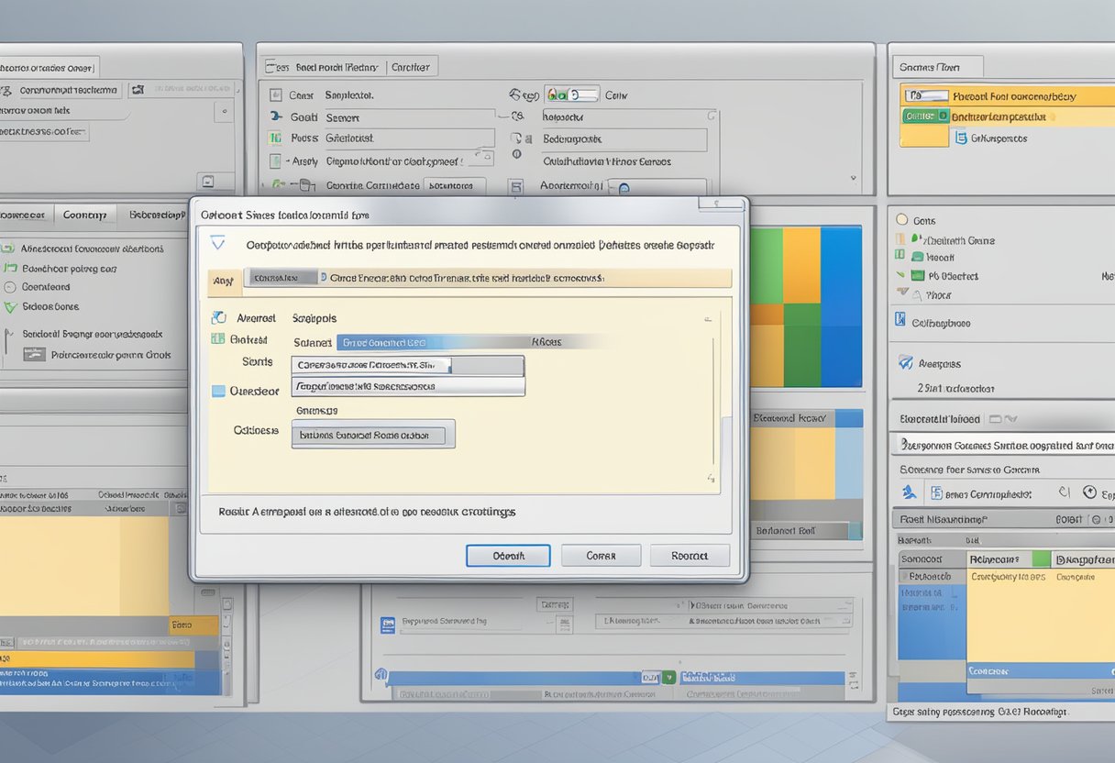This screenshot has height=763, width=1115.
Task: Toggle the checkbox in top row of upper panel
Action: pos(276,94)
